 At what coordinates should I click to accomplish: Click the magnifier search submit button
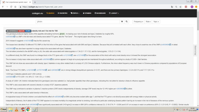point(127,21)
